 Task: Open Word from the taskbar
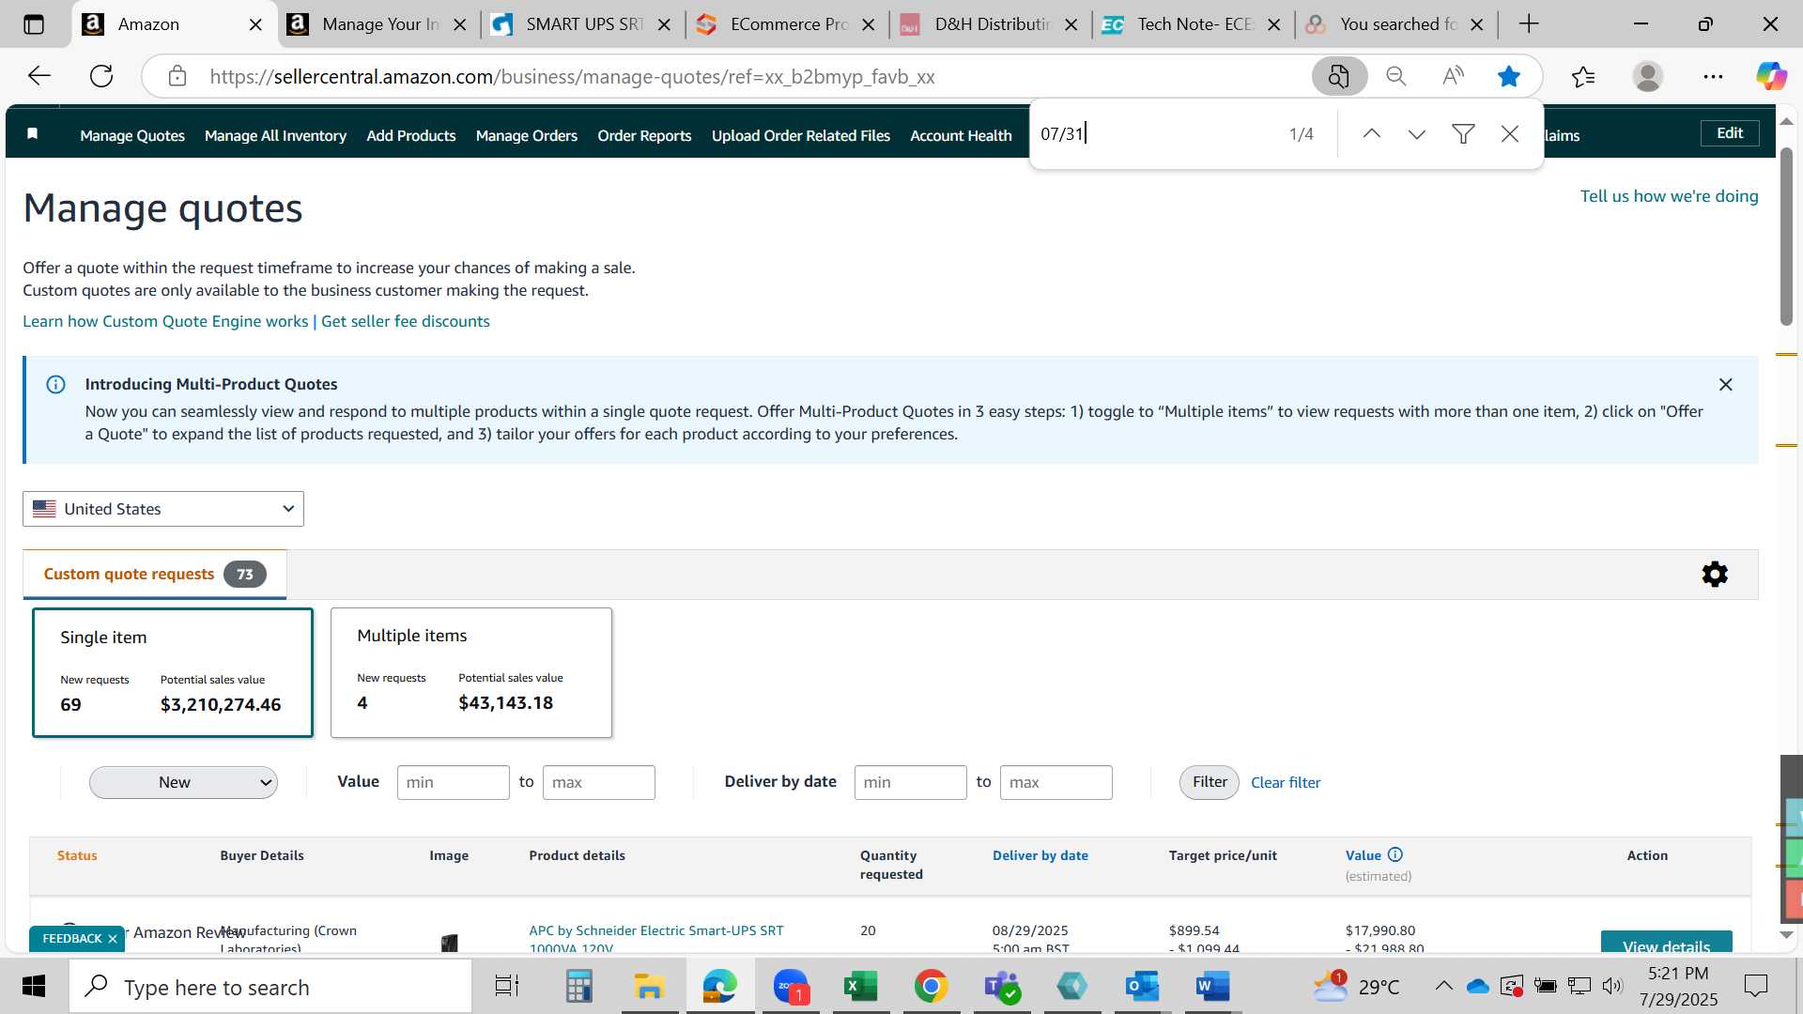tap(1212, 986)
